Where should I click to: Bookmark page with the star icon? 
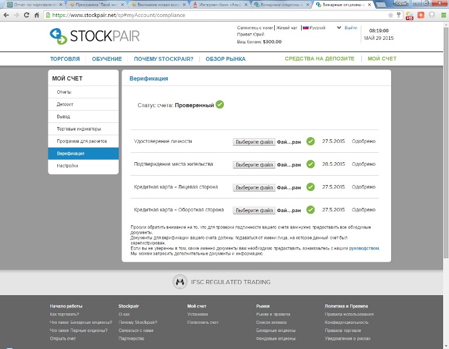pyautogui.click(x=391, y=15)
